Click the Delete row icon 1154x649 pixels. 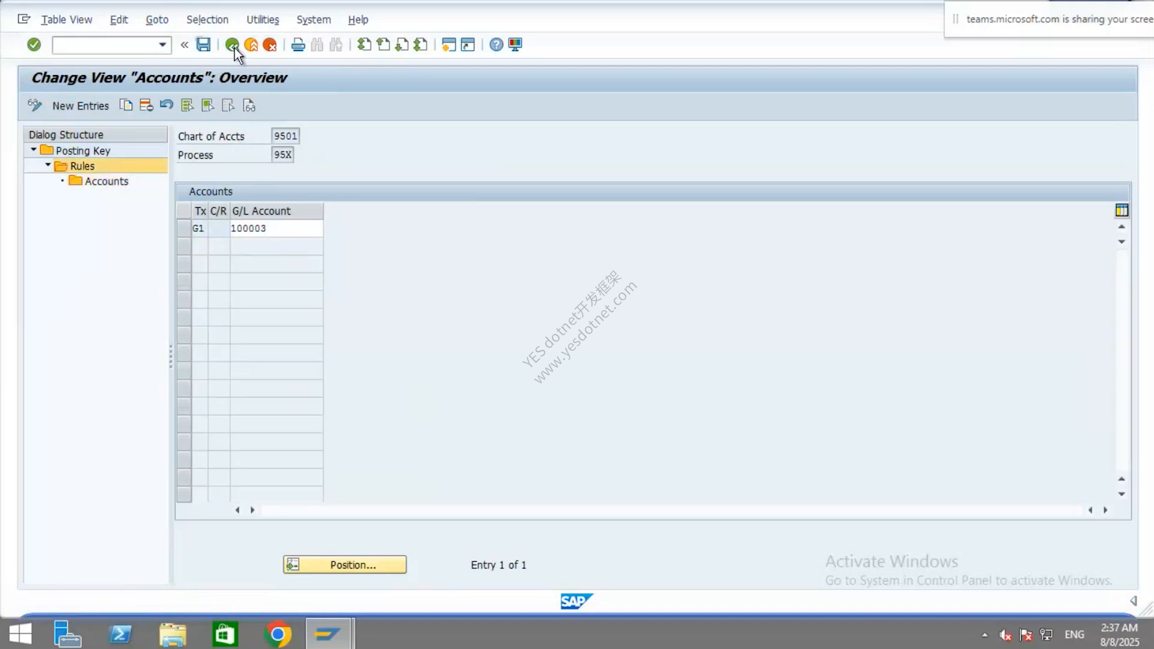pyautogui.click(x=146, y=105)
